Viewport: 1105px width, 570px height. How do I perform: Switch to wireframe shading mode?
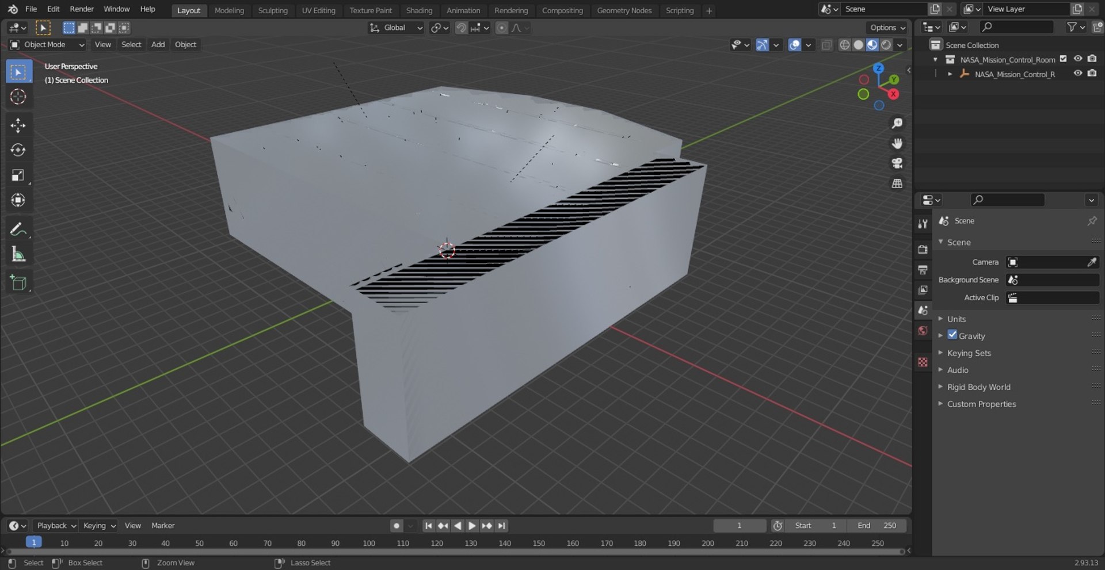844,45
